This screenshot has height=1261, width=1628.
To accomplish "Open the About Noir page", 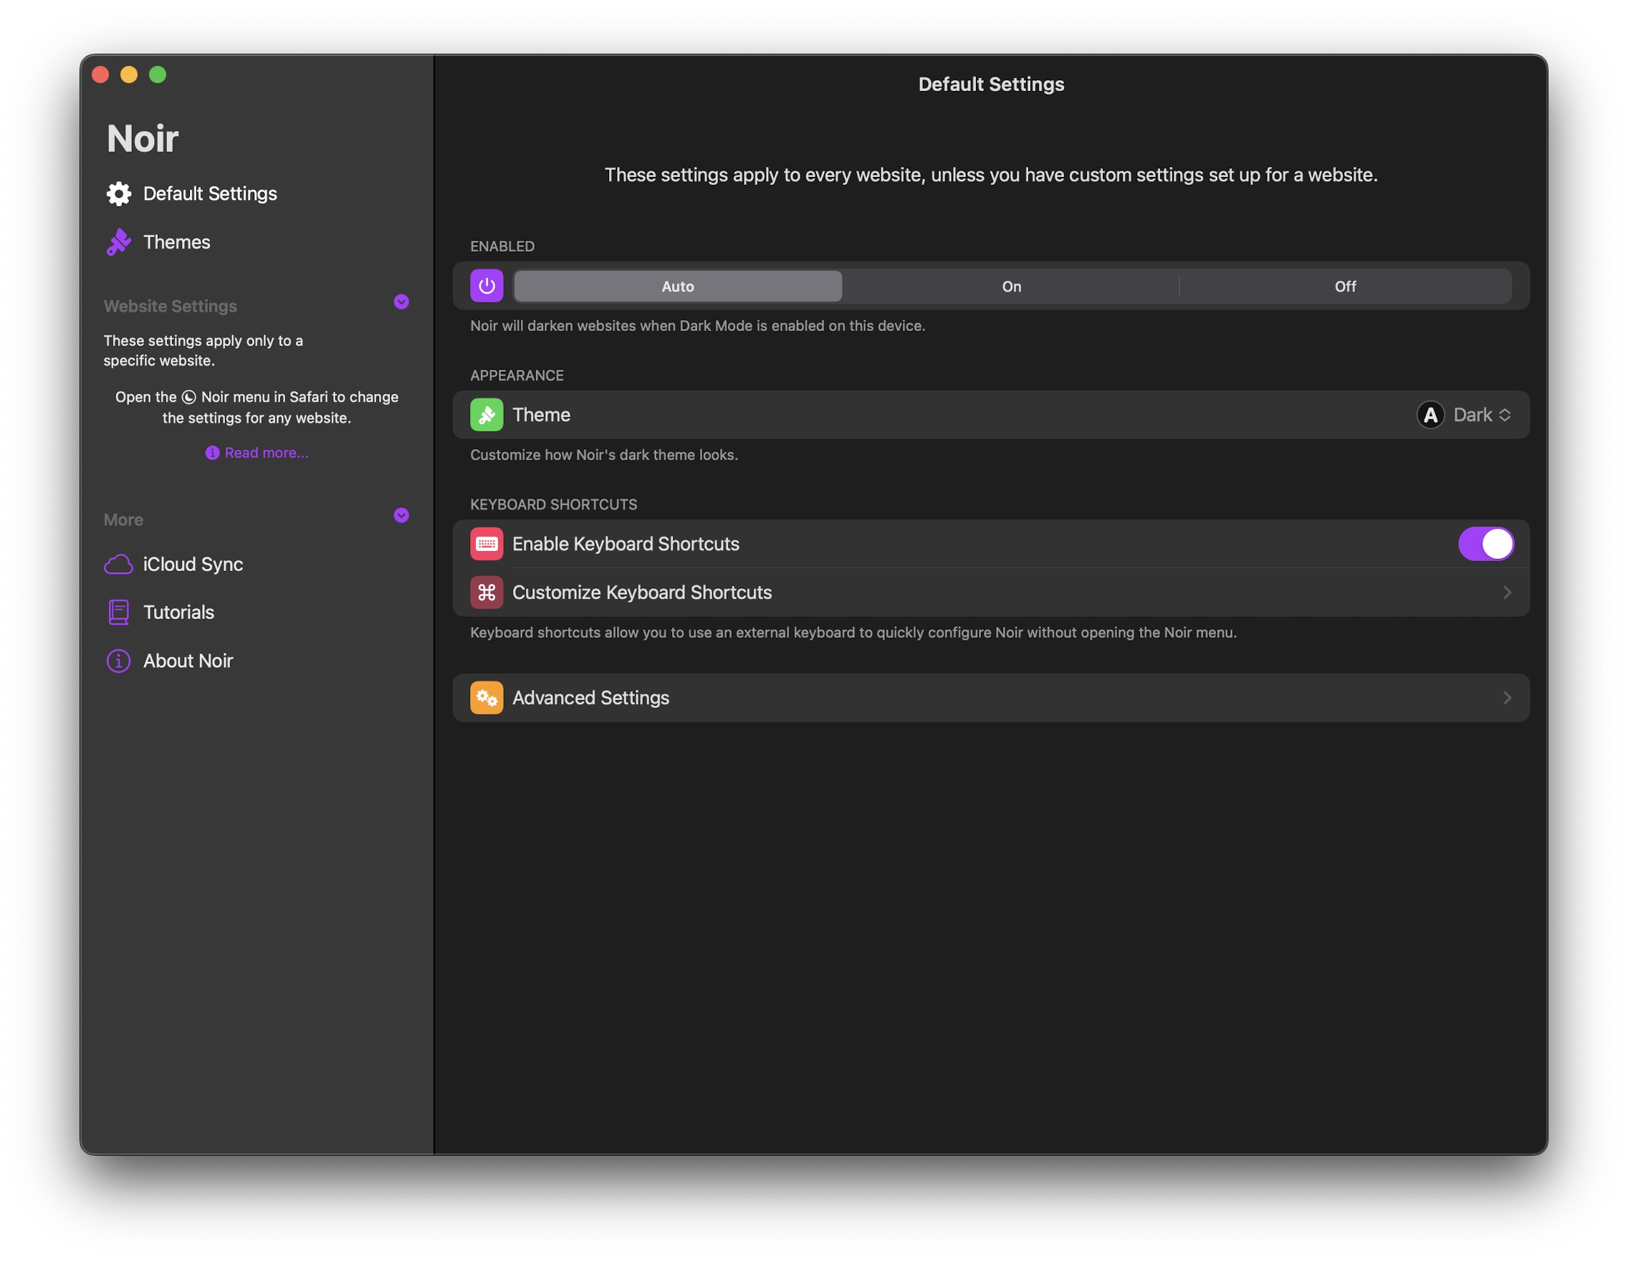I will pos(188,661).
